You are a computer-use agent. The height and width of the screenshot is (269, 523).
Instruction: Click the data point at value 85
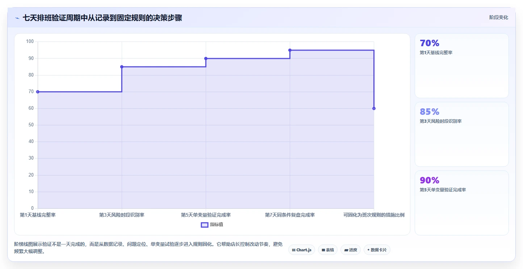pos(122,67)
